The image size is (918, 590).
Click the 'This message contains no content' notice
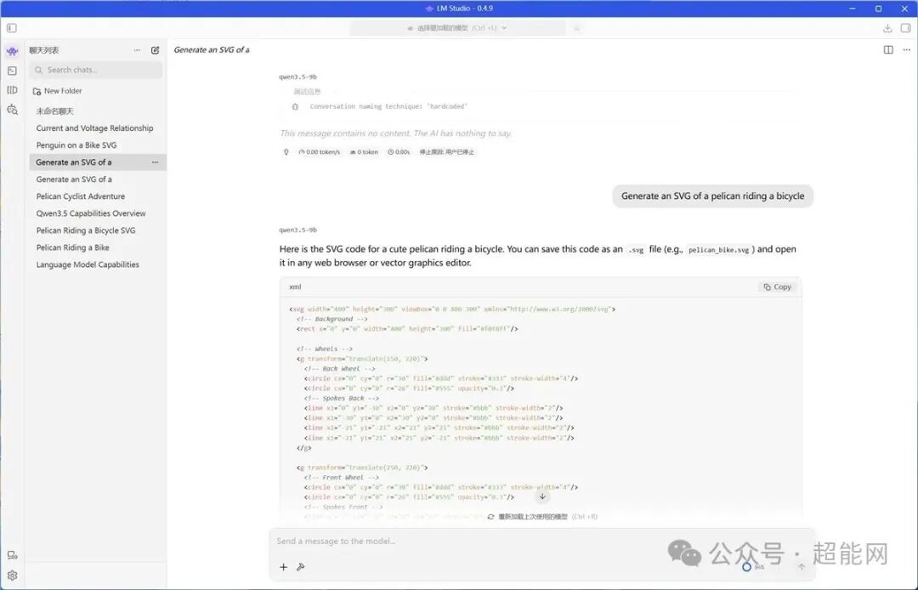tap(395, 133)
